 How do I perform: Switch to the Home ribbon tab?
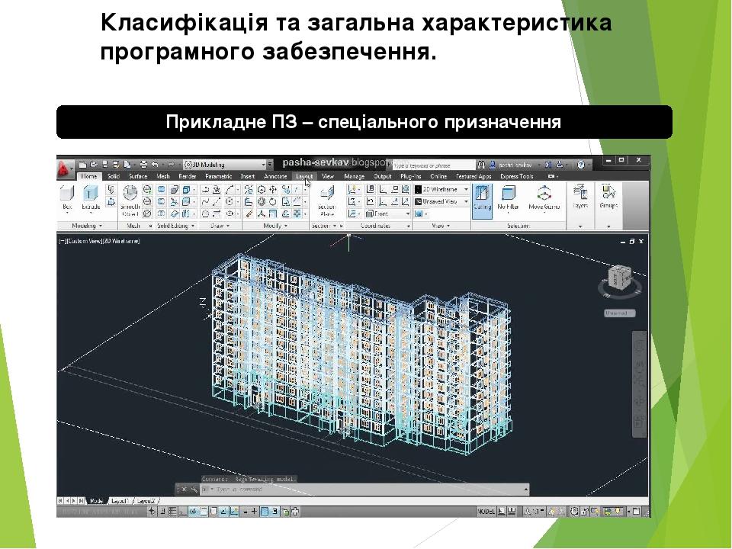(x=88, y=176)
